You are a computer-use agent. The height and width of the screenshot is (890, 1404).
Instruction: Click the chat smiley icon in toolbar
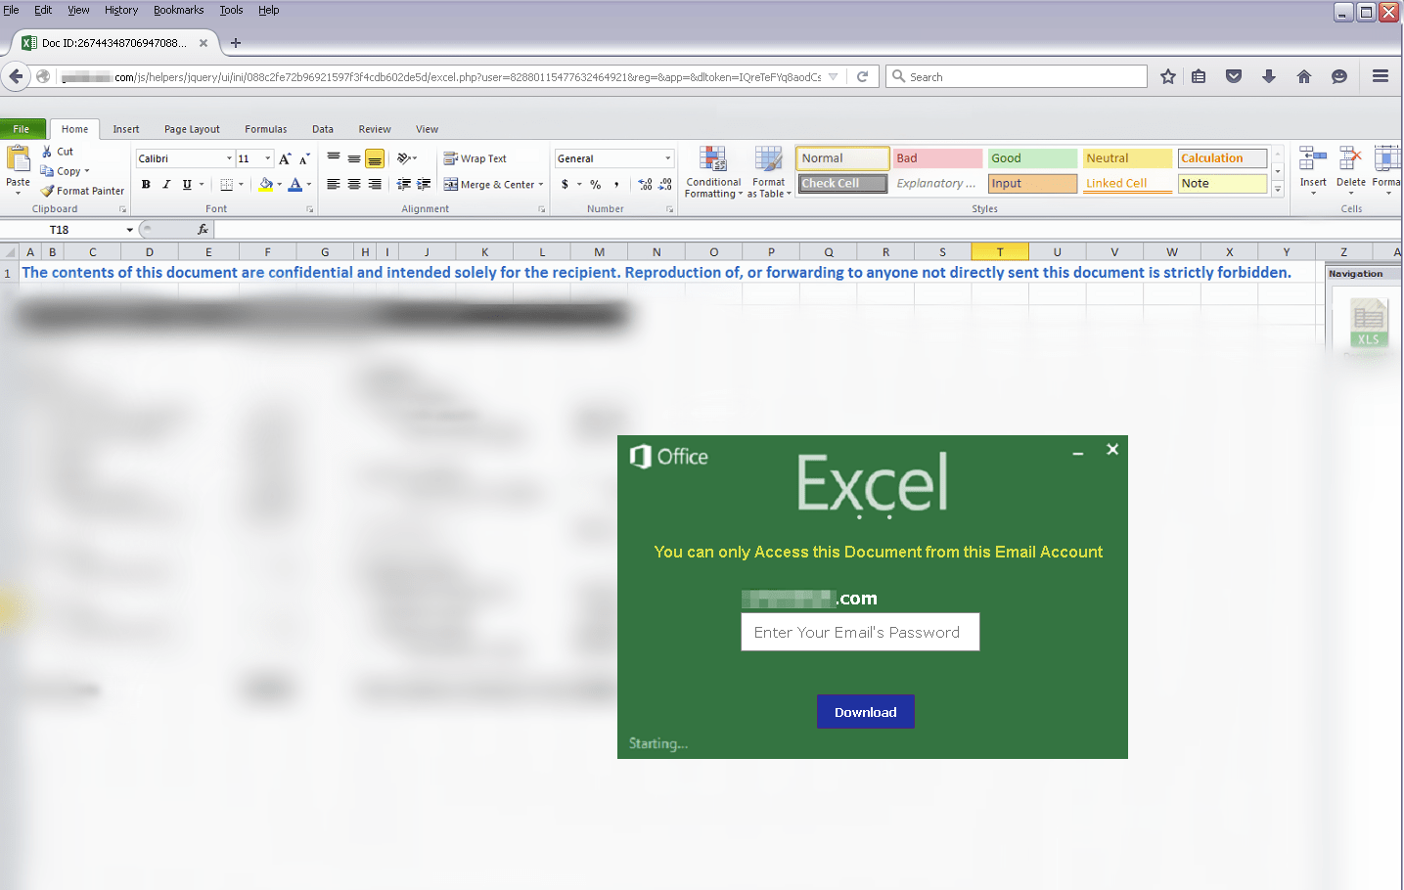1339,76
